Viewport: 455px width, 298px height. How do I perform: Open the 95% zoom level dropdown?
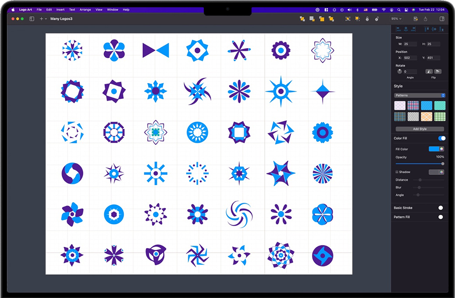tap(396, 19)
